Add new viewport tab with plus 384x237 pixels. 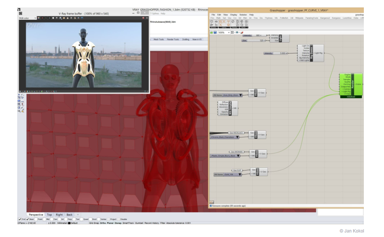[78, 215]
